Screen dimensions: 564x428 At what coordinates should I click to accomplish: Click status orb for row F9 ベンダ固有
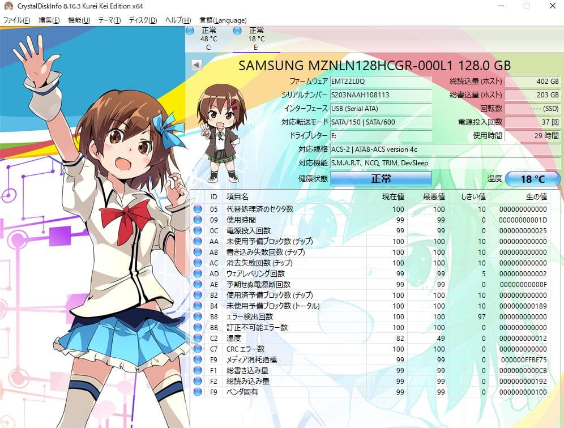pos(198,392)
